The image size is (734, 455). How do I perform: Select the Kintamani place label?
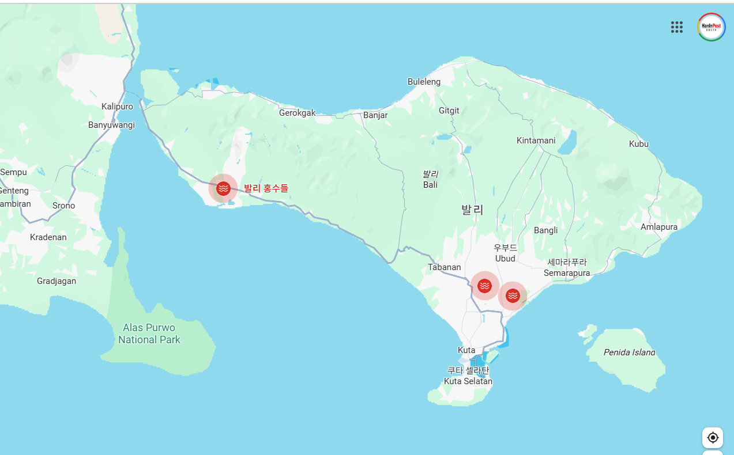pyautogui.click(x=536, y=141)
